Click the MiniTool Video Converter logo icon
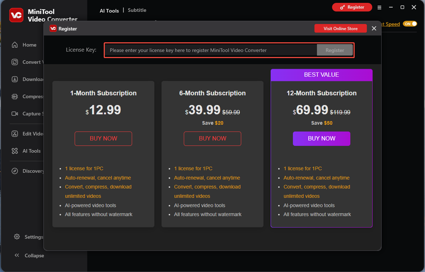Image resolution: width=425 pixels, height=272 pixels. (16, 15)
